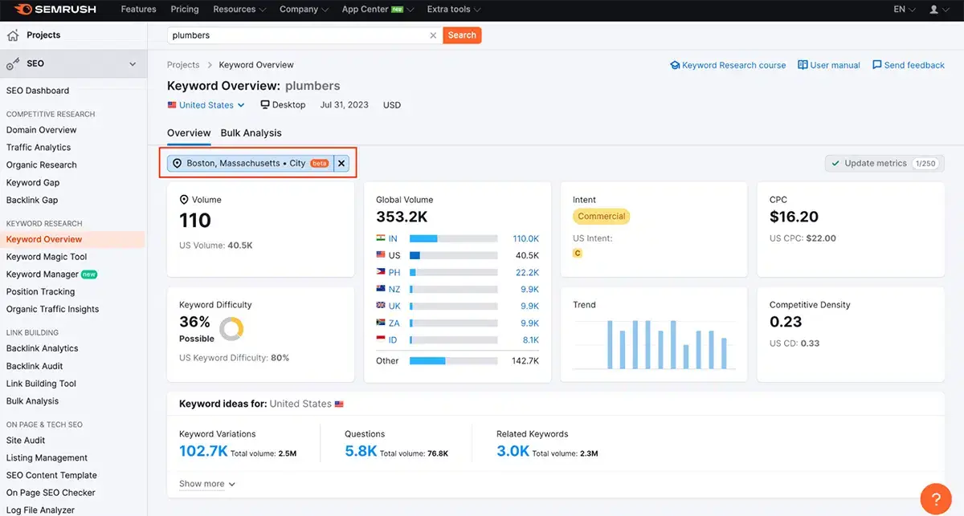964x516 pixels.
Task: Click the Keyword Research course icon
Action: (676, 65)
